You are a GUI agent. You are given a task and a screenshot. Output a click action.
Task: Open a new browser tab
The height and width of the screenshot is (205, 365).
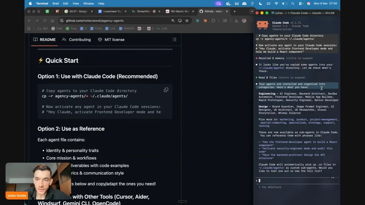pos(234,11)
